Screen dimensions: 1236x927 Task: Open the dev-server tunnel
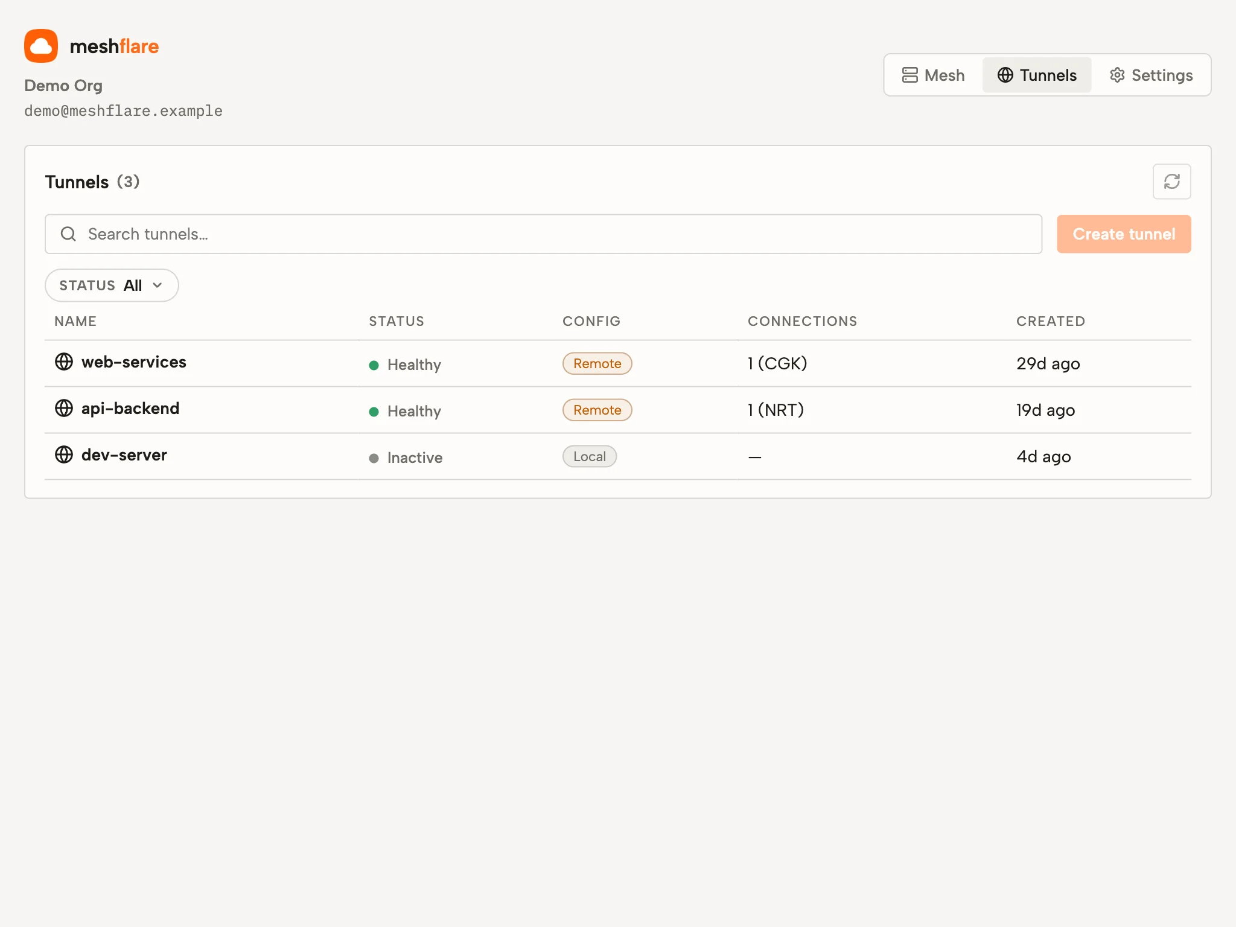124,455
